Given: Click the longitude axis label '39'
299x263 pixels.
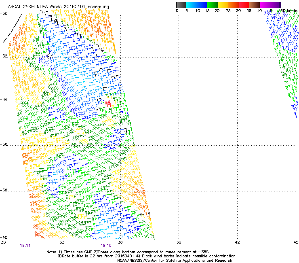Looking at the screenshot, I should tap(179, 242).
